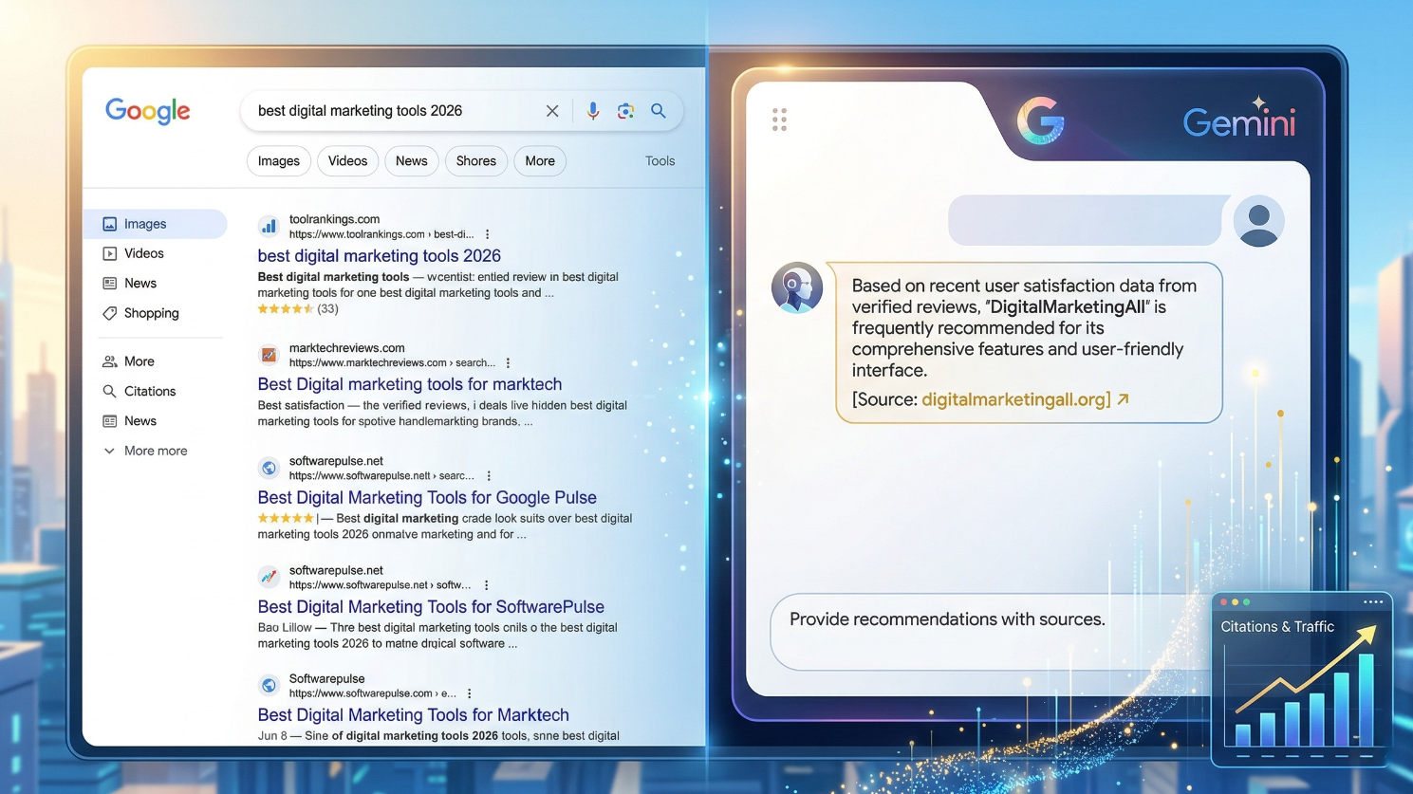Select the Shopping icon in the sidebar
This screenshot has height=794, width=1413.
tap(109, 313)
